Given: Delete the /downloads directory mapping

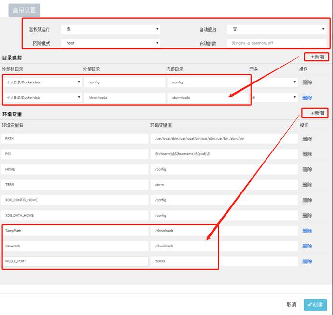Looking at the screenshot, I should [x=307, y=97].
